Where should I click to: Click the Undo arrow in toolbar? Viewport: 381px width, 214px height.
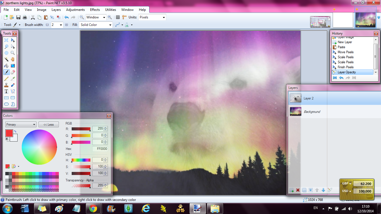point(66,17)
